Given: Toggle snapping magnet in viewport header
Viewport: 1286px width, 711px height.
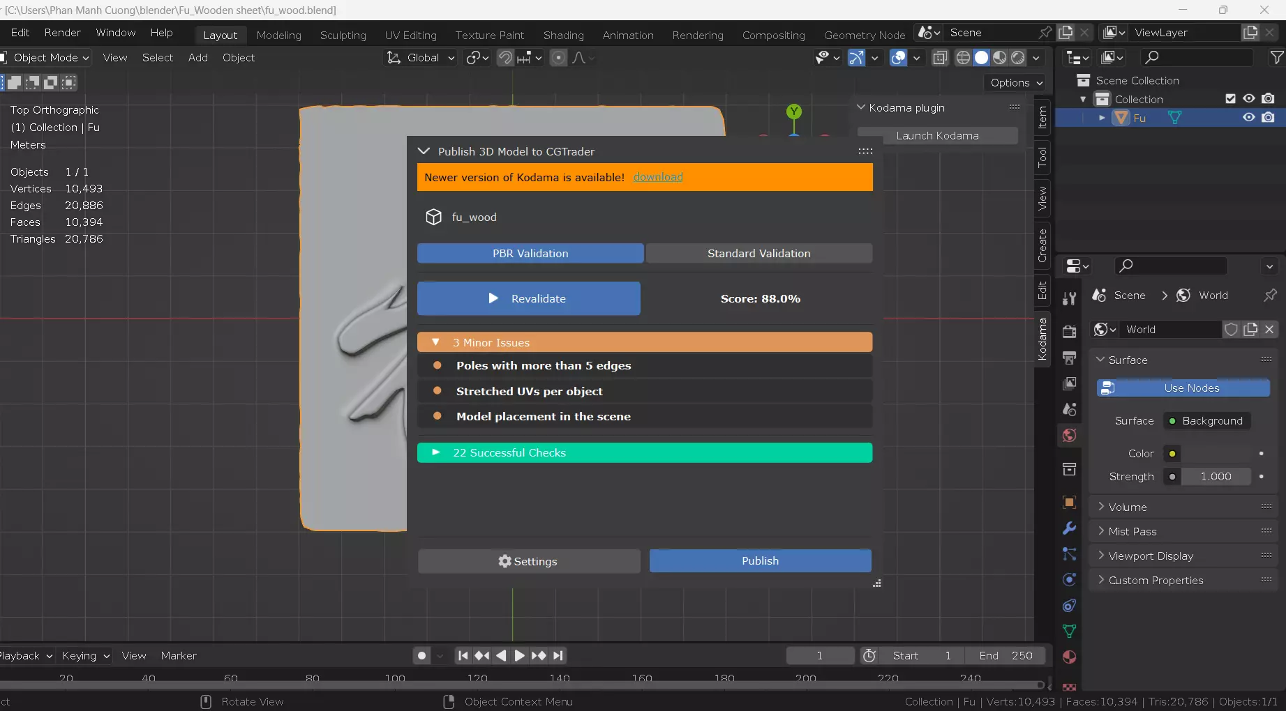Looking at the screenshot, I should (505, 58).
